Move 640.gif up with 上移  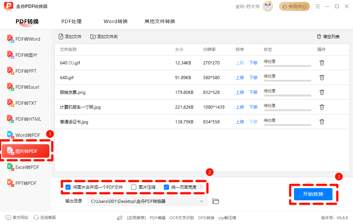[x=240, y=78]
